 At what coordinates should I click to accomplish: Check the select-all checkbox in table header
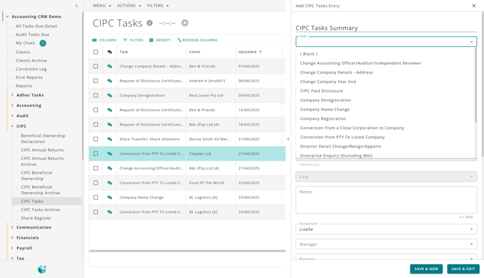[x=96, y=52]
